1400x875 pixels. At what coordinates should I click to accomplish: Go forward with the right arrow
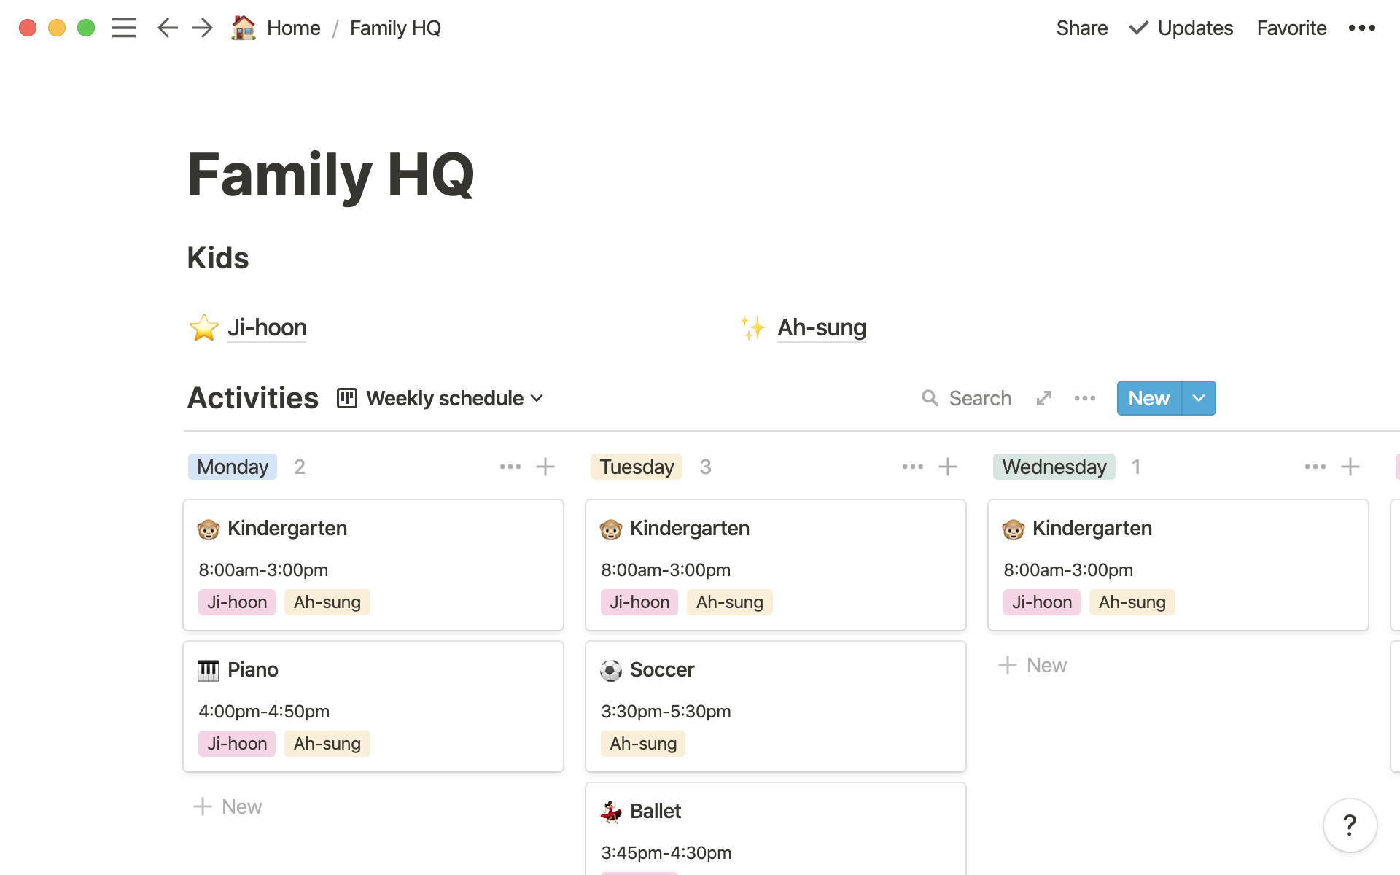click(x=203, y=28)
